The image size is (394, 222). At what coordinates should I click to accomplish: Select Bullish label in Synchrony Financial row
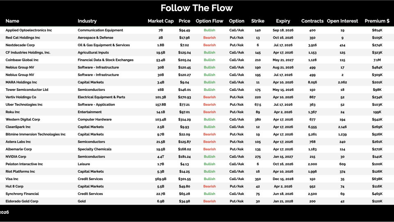(x=209, y=194)
